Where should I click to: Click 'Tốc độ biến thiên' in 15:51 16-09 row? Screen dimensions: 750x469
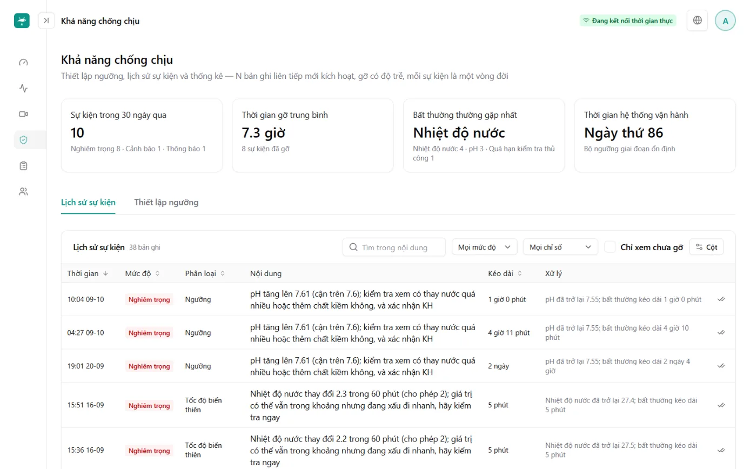click(203, 405)
